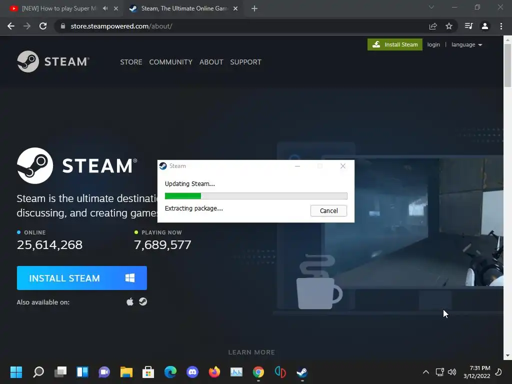Open Microsoft Store from the taskbar
The height and width of the screenshot is (384, 512).
[x=148, y=372]
